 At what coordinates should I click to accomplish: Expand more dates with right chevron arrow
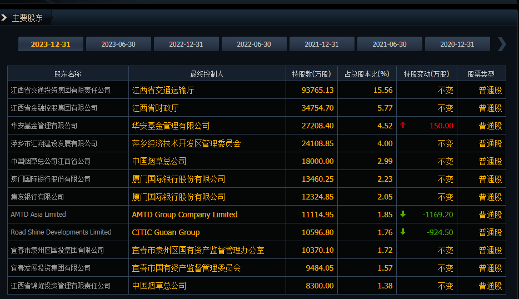[502, 44]
